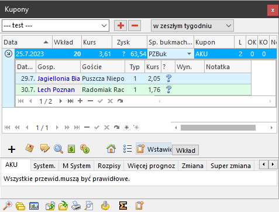Click the bar chart statistics icon
The height and width of the screenshot is (212, 279).
pos(34,206)
